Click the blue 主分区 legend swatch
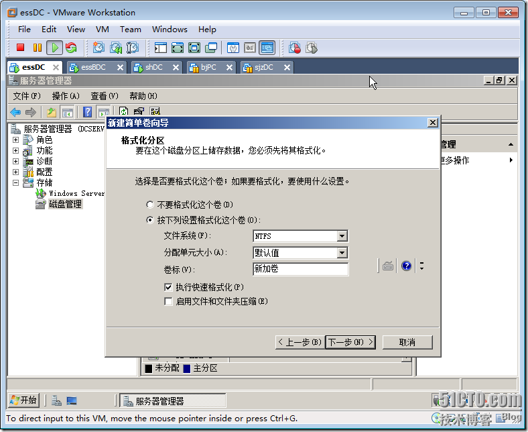This screenshot has width=528, height=432. pos(187,368)
